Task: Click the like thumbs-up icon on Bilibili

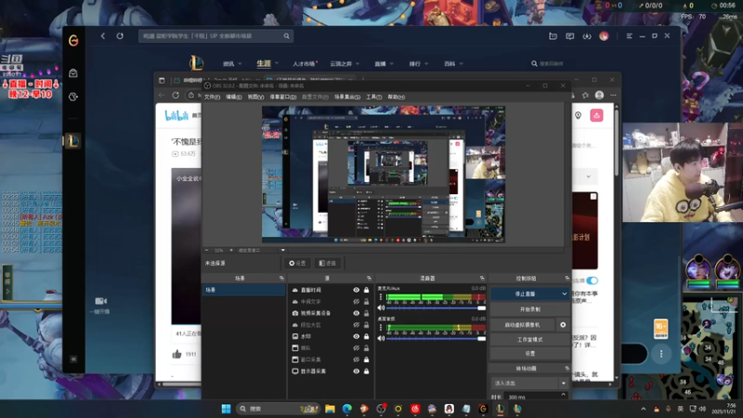Action: tap(176, 354)
